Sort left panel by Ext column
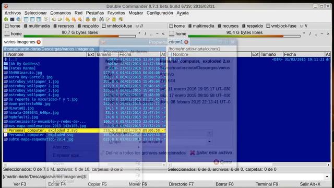 point(91,54)
